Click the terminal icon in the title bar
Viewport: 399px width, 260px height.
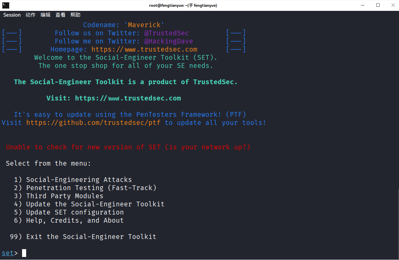click(x=5, y=5)
